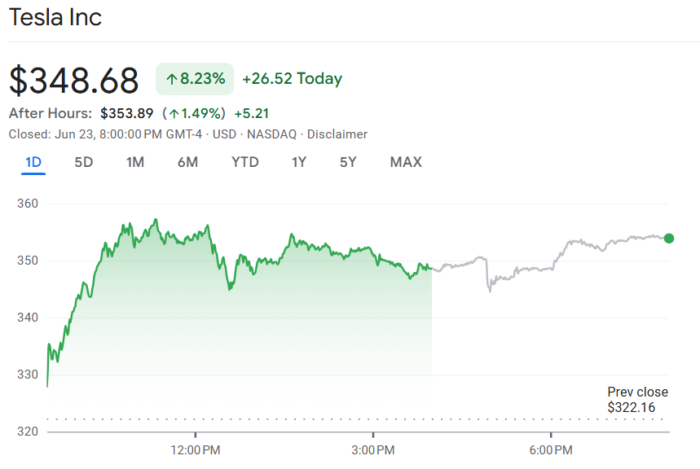Click the 3:00 PM time axis label
Viewport: 700px width, 469px height.
point(374,450)
